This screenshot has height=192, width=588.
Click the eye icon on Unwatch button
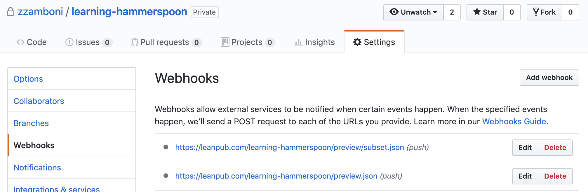point(394,12)
